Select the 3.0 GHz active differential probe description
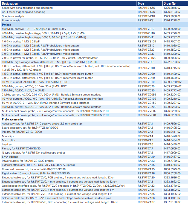The image size is (188, 205). click(47, 78)
